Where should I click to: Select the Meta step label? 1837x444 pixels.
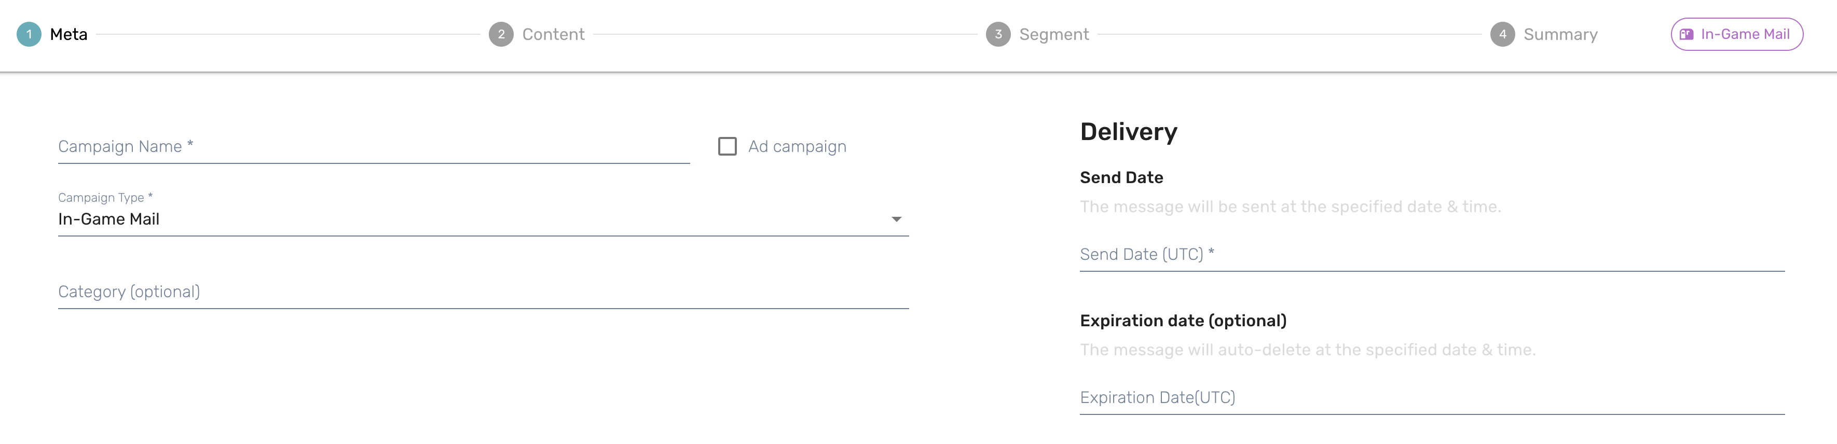(68, 34)
